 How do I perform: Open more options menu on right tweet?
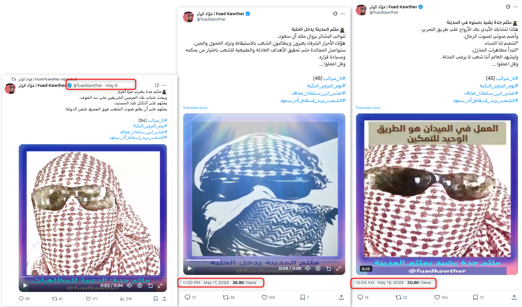[516, 6]
